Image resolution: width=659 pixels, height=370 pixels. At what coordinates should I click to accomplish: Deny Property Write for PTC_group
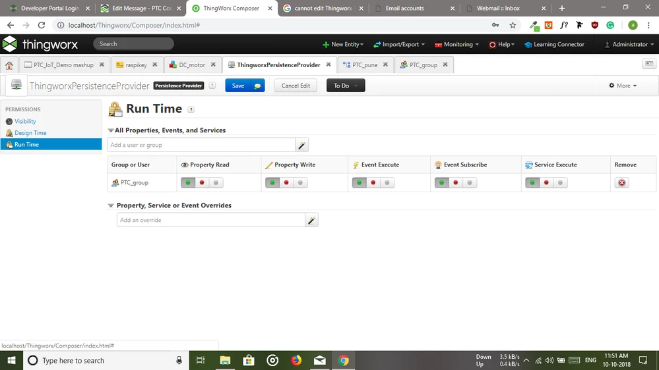(287, 183)
